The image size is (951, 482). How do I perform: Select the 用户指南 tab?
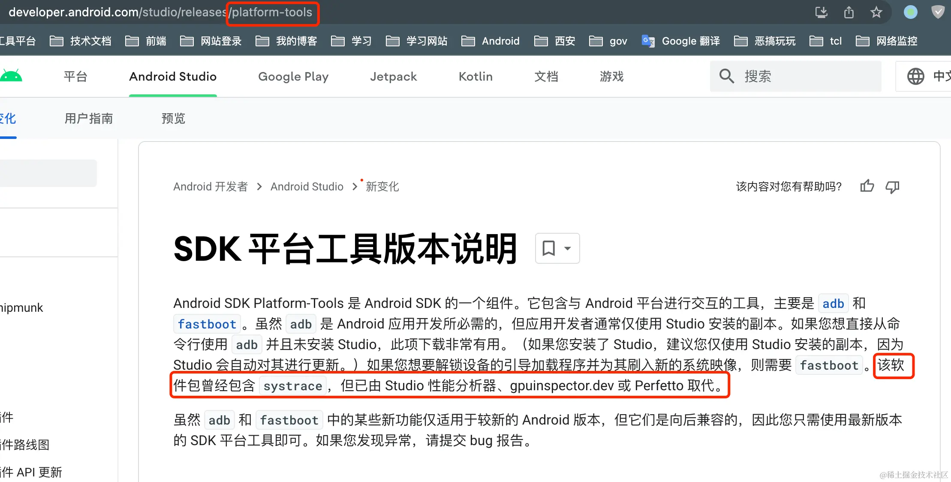(88, 118)
